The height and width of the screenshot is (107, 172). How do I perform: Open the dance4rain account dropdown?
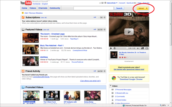pyautogui.click(x=117, y=3)
